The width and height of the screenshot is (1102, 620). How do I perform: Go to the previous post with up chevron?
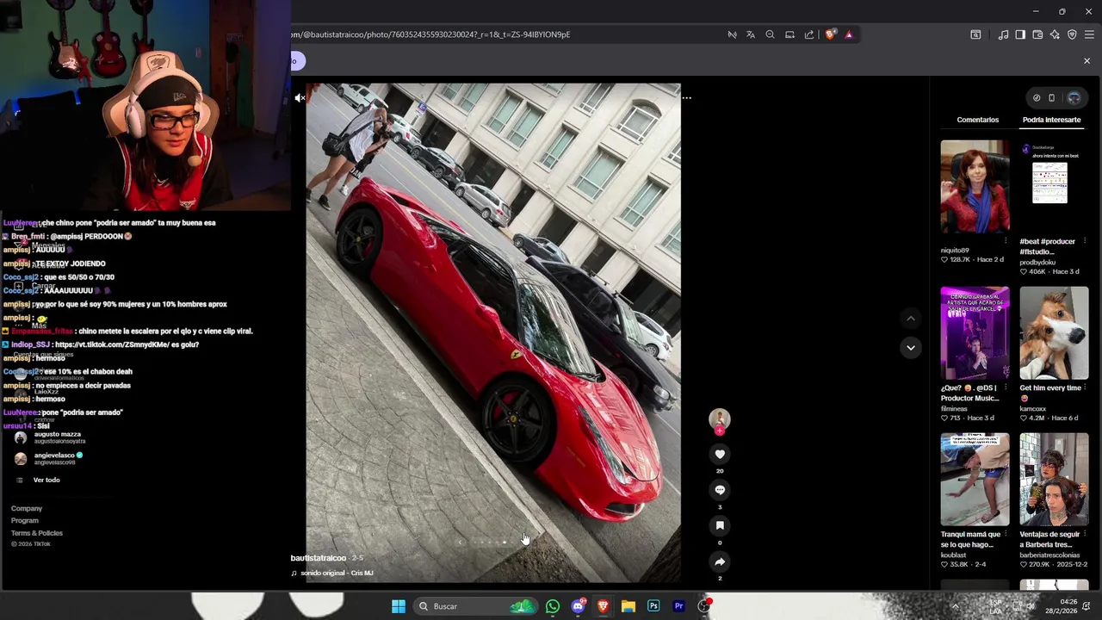pyautogui.click(x=911, y=319)
